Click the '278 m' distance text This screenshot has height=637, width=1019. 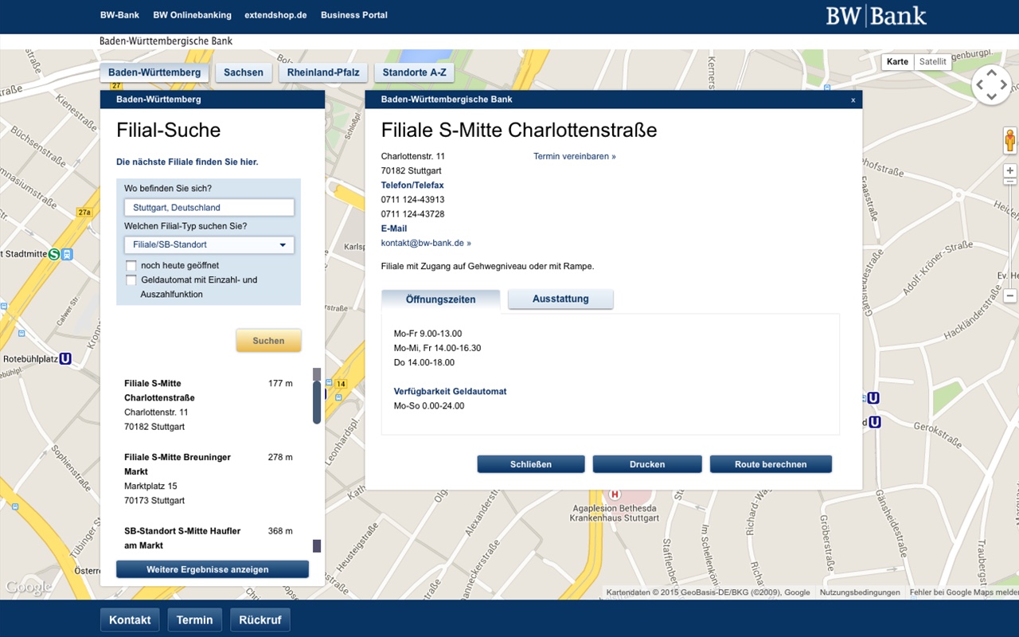tap(280, 458)
